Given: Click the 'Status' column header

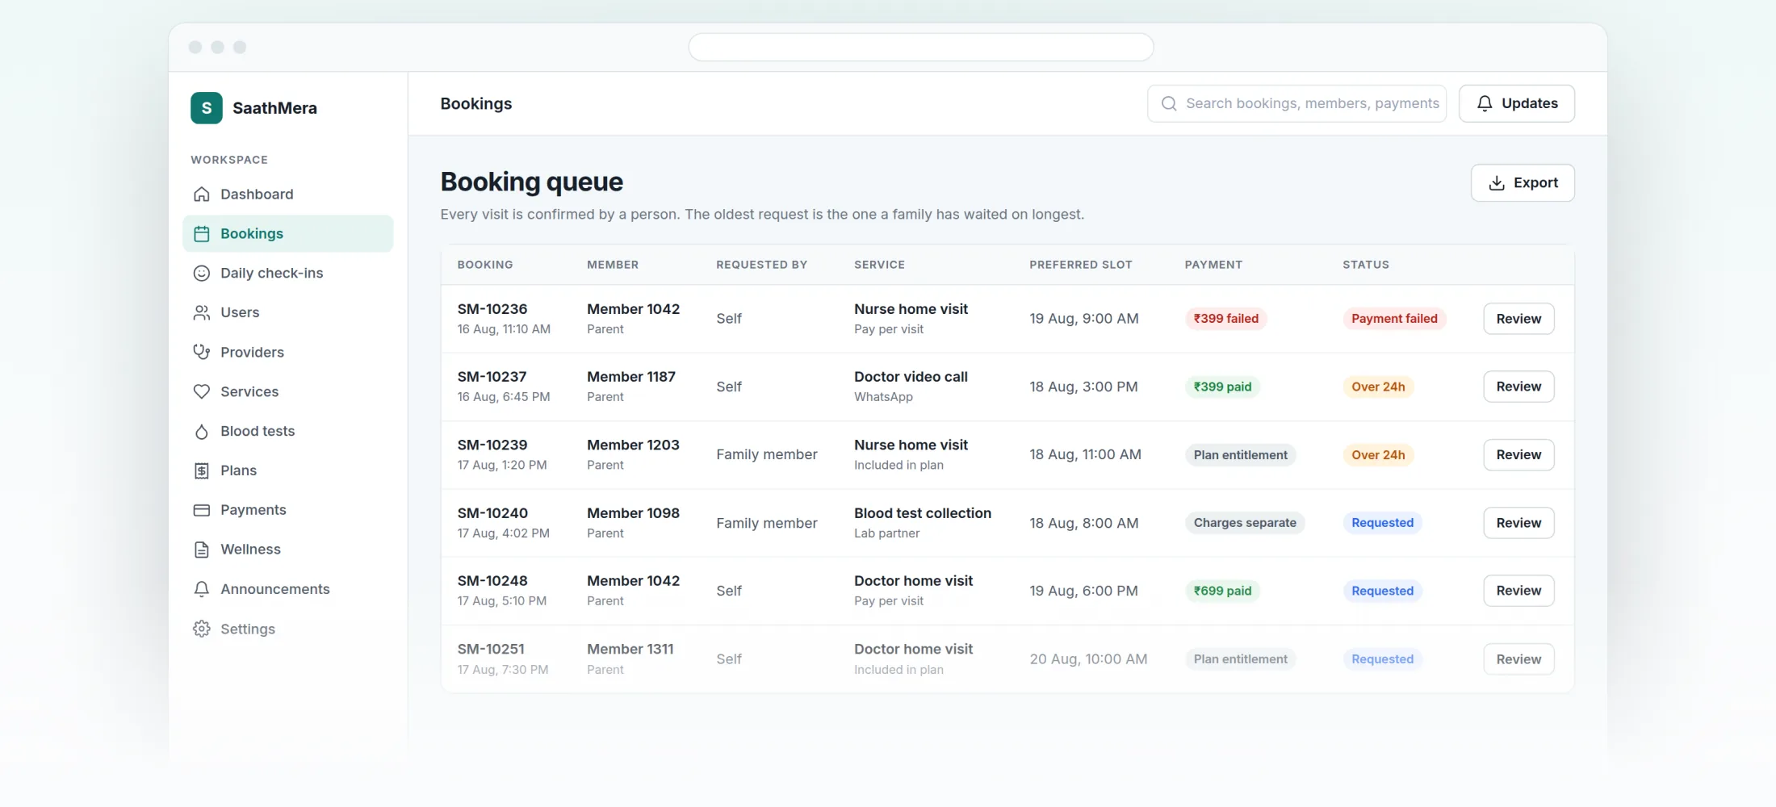Looking at the screenshot, I should [x=1366, y=265].
